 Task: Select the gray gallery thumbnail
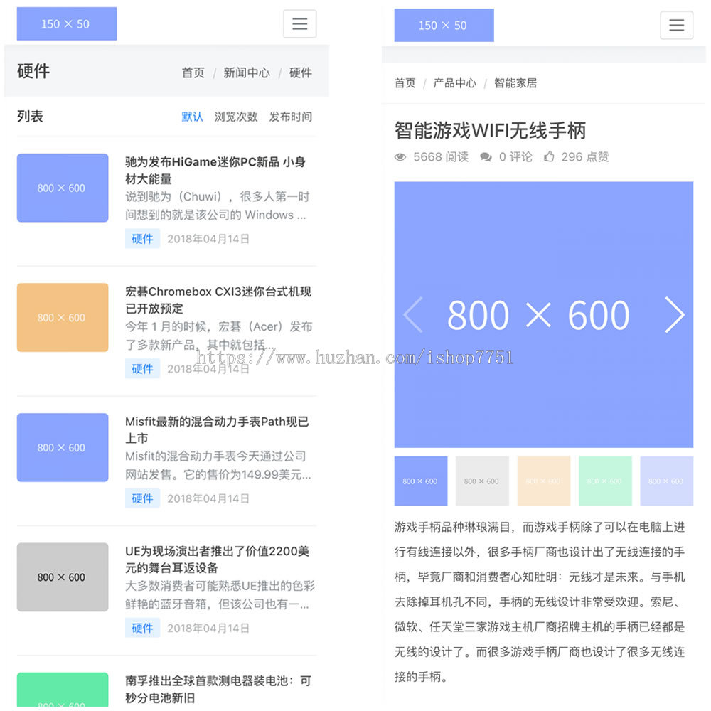pyautogui.click(x=482, y=481)
